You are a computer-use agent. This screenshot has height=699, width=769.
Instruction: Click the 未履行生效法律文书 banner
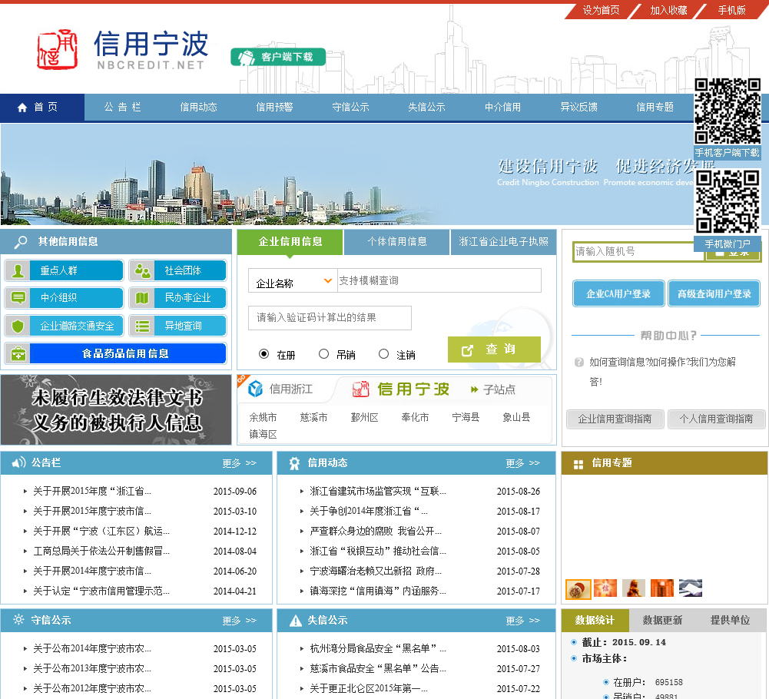pyautogui.click(x=116, y=410)
